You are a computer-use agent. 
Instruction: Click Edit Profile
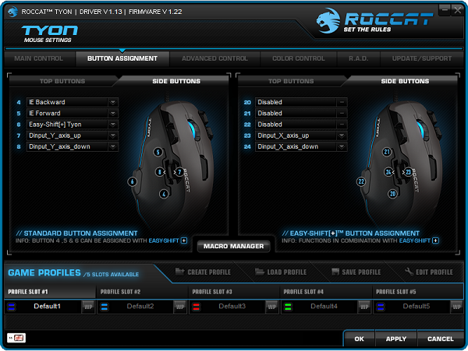(429, 272)
